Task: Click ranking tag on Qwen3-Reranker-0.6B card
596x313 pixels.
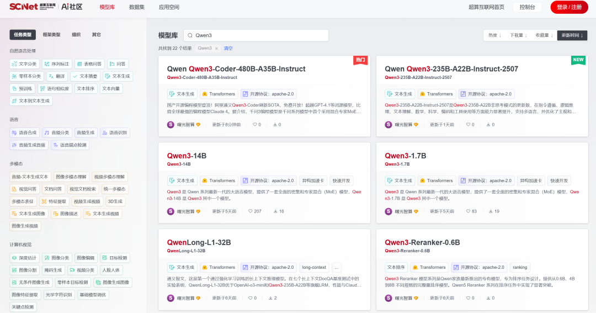Action: [x=520, y=267]
